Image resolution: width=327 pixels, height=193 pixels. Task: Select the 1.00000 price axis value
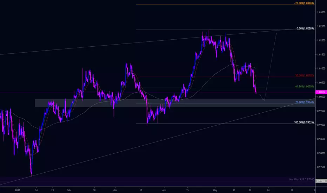[x=321, y=97]
